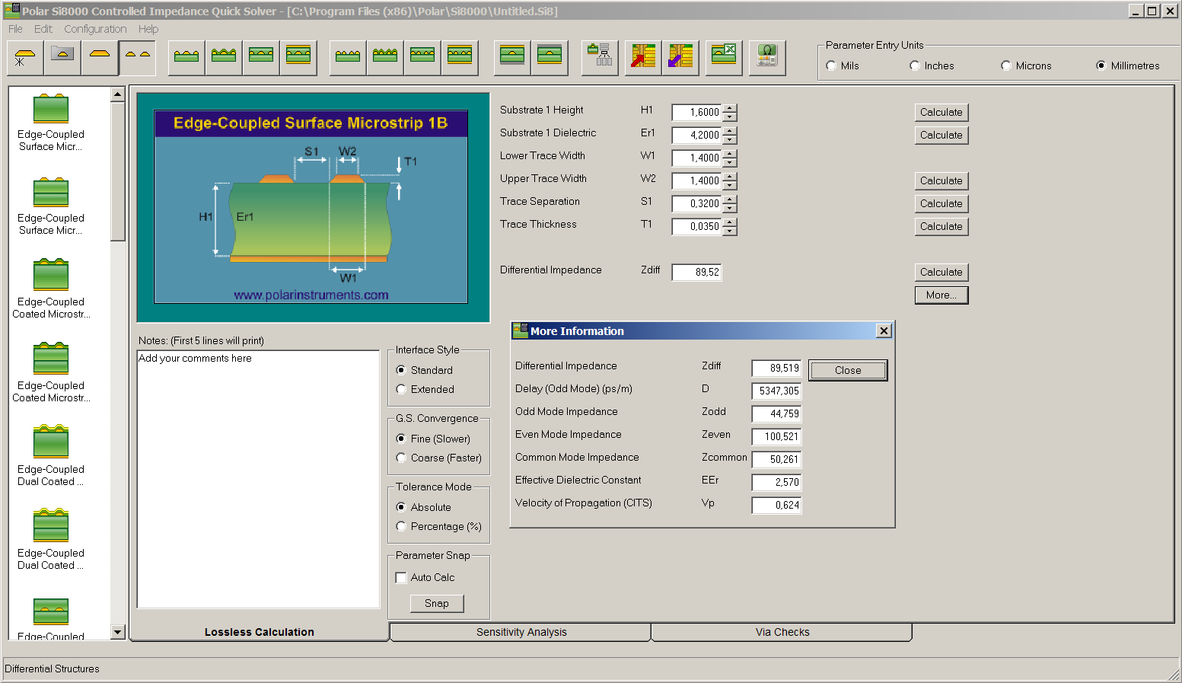Decrease Upper Trace Width W2 with down arrow

point(730,185)
